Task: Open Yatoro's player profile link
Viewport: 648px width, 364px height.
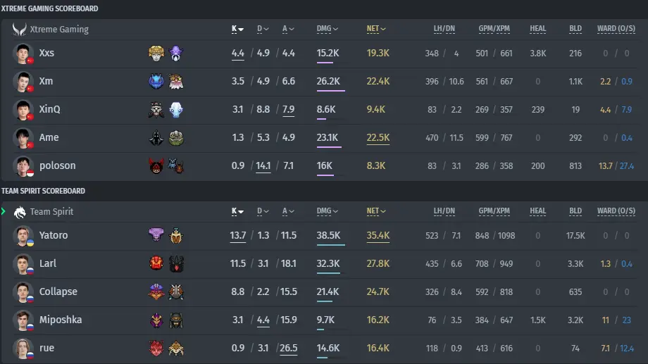Action: coord(54,235)
